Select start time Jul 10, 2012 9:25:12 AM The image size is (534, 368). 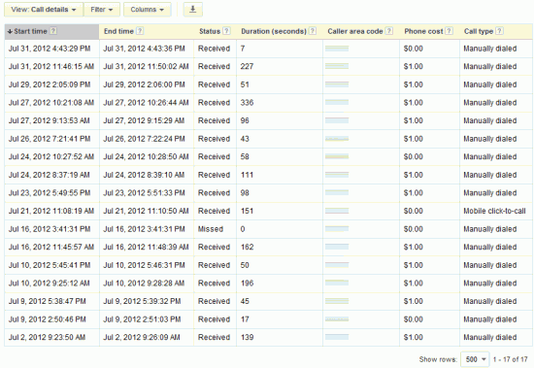click(x=50, y=284)
